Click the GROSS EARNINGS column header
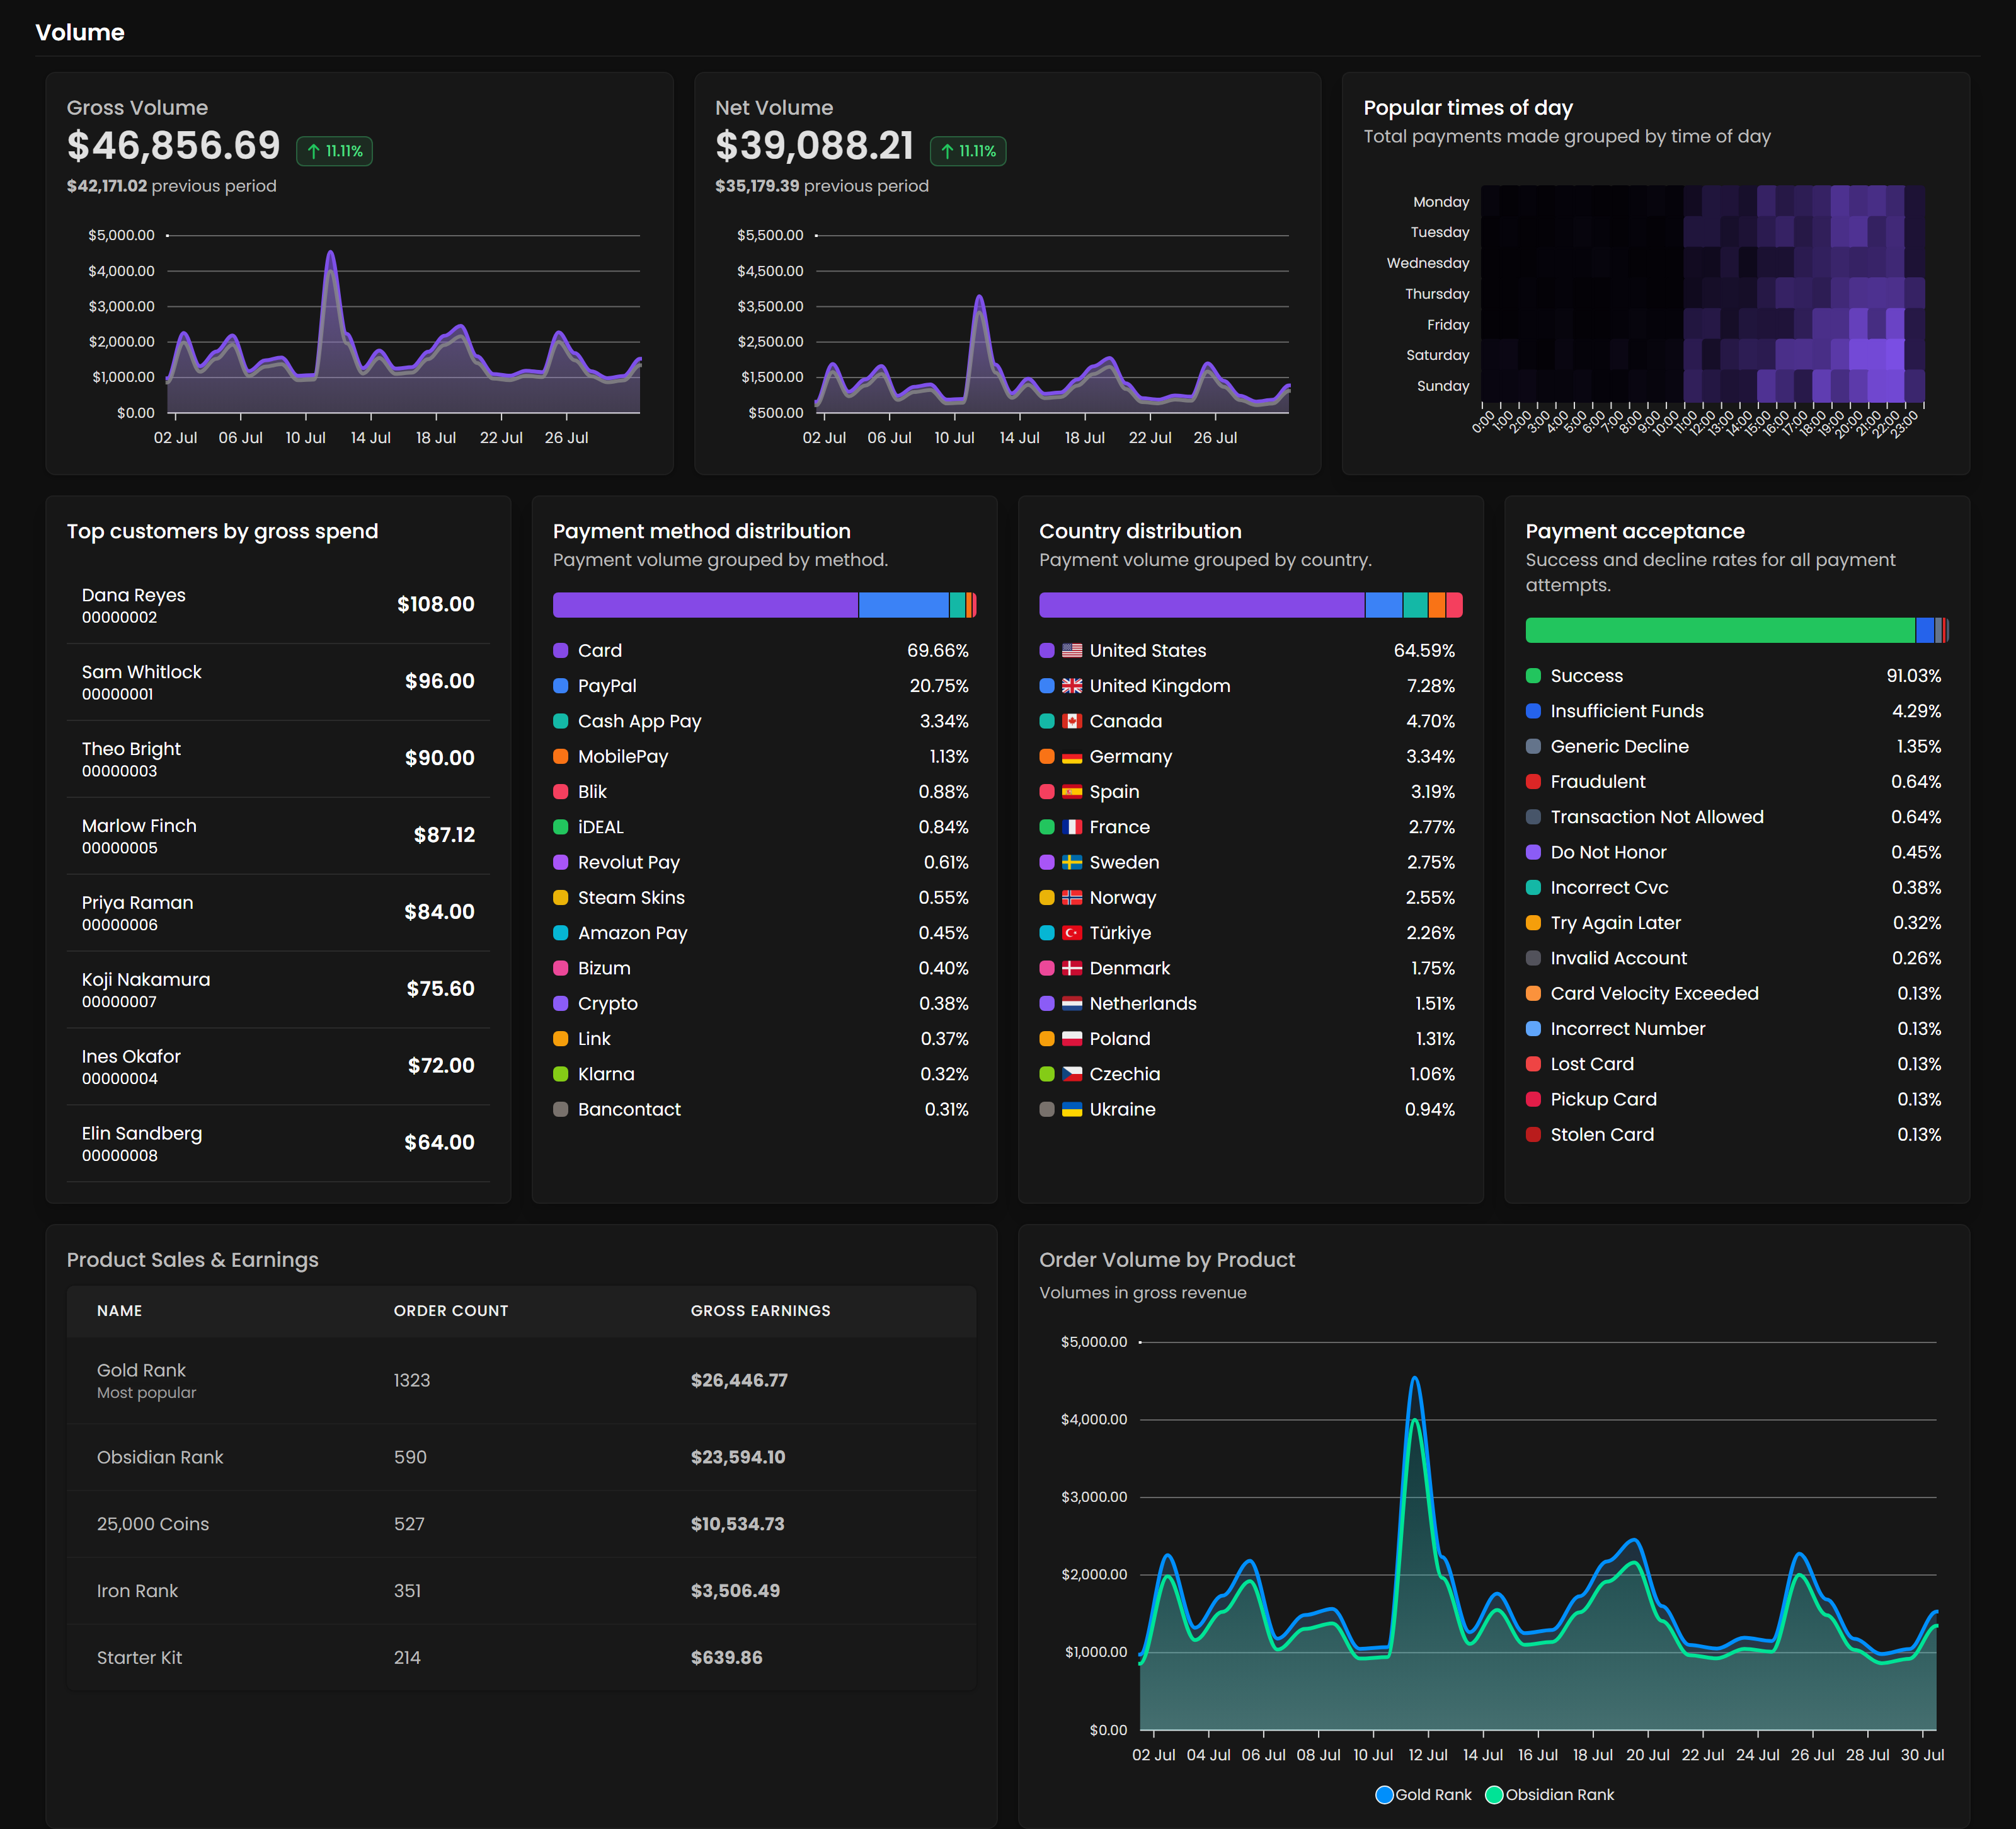The width and height of the screenshot is (2016, 1829). tap(760, 1311)
